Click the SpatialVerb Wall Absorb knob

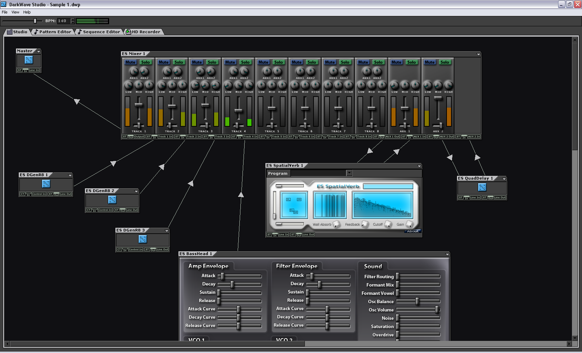[x=336, y=224]
